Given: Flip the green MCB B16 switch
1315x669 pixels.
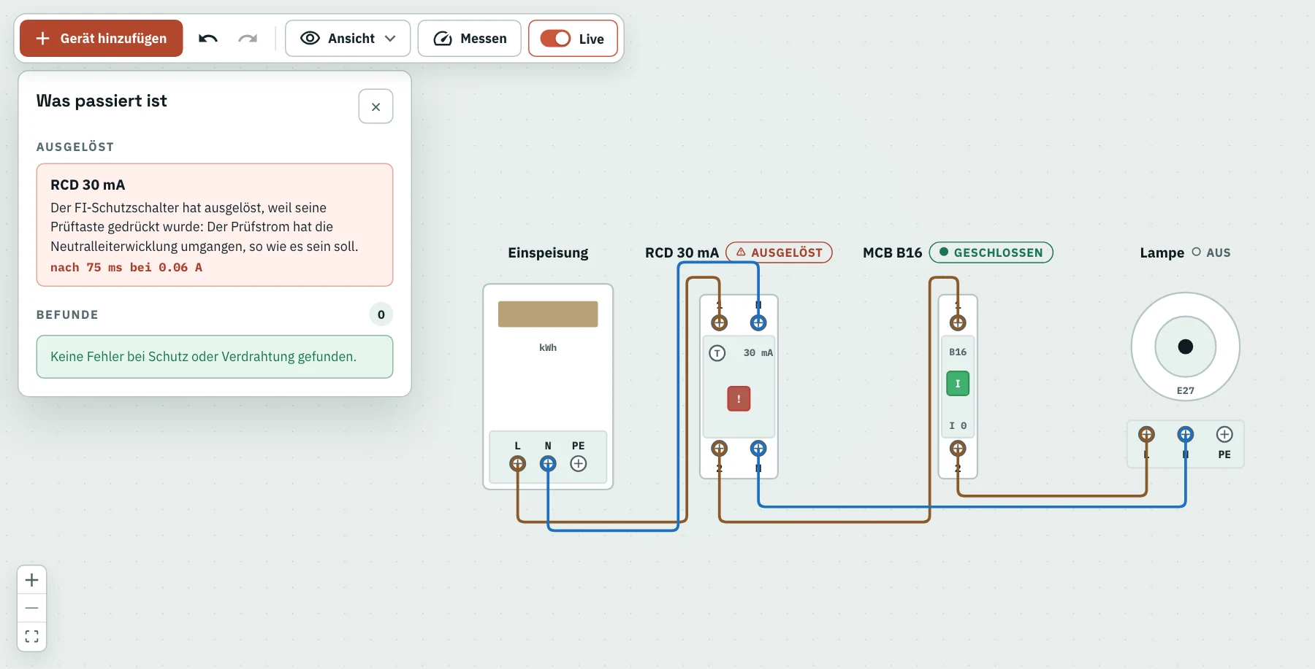Looking at the screenshot, I should (x=958, y=384).
